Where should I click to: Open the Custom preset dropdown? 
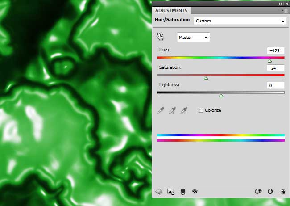pos(240,21)
